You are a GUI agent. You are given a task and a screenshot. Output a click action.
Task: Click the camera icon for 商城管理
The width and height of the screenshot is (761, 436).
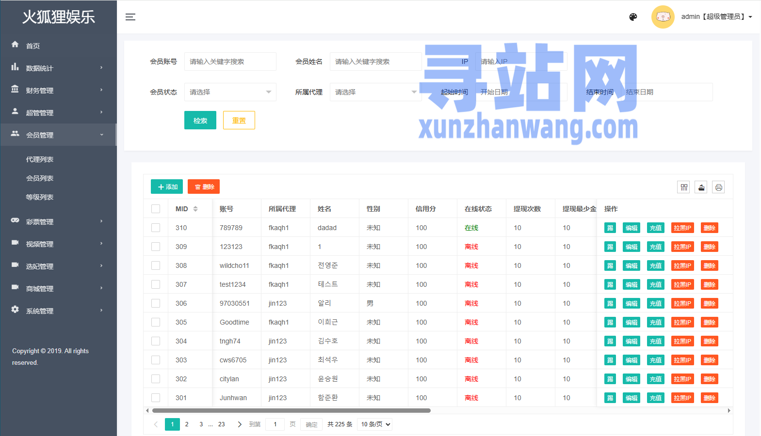[15, 287]
